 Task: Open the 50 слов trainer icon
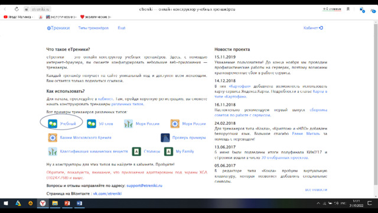tap(92, 124)
